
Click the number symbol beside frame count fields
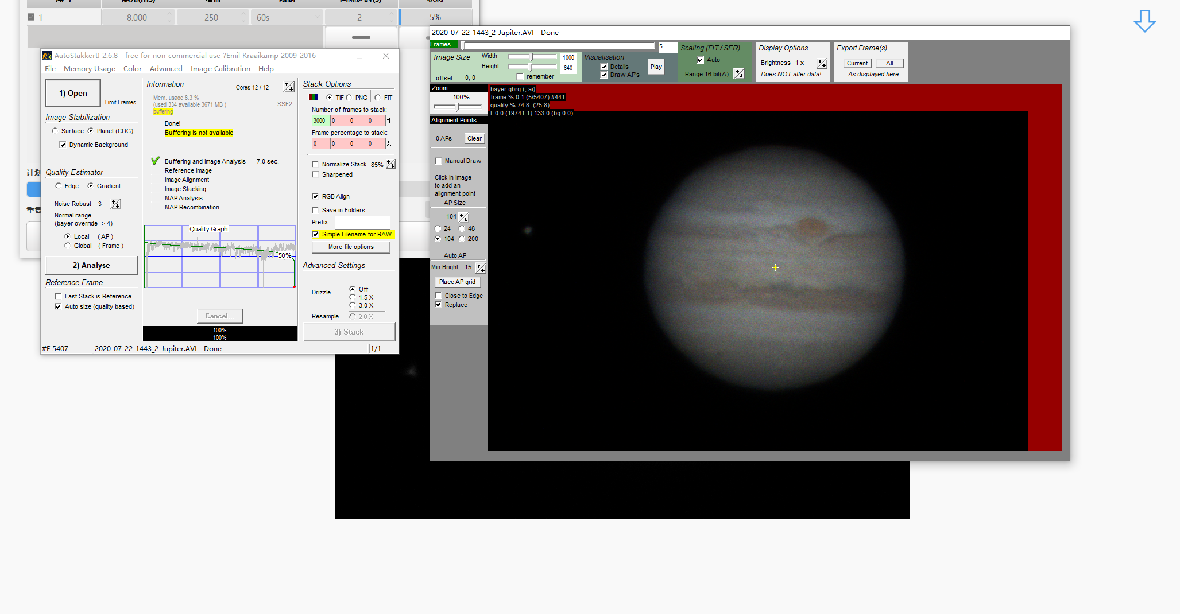[x=389, y=121]
